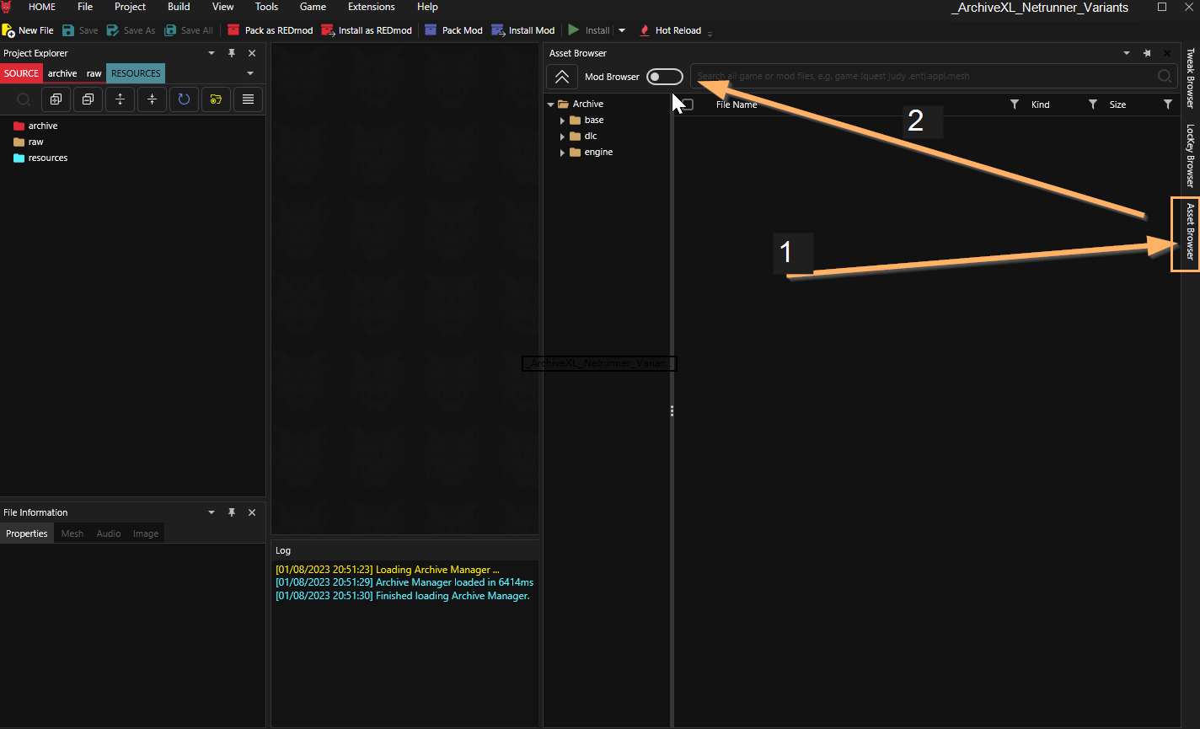Click the Asset Browser search field

[923, 77]
